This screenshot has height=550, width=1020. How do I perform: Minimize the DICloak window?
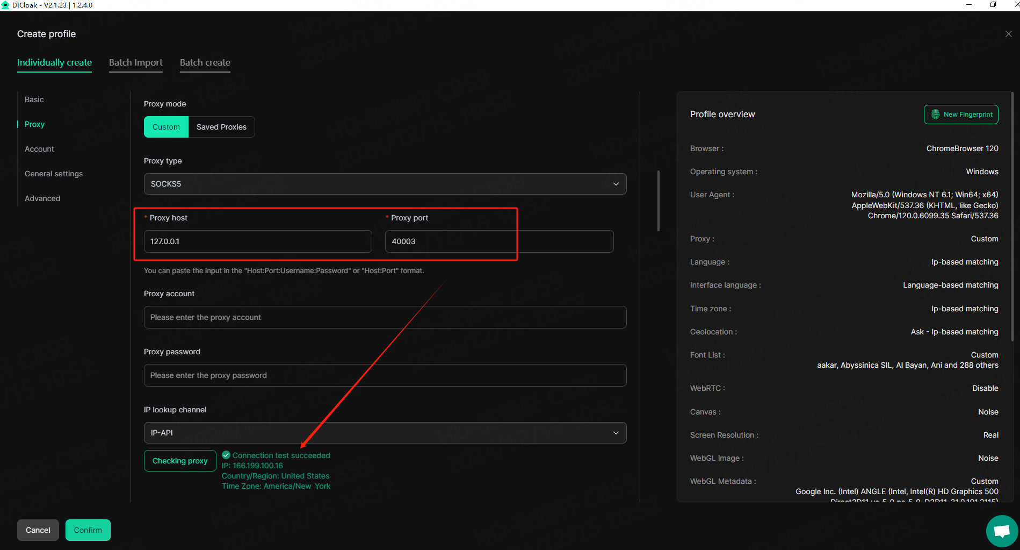point(969,5)
